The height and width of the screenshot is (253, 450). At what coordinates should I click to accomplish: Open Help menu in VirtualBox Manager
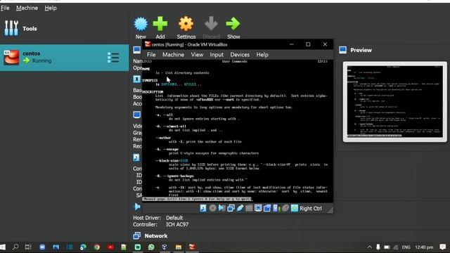(51, 8)
